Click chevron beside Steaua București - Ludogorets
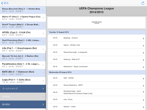This screenshot has width=147, height=110. coord(143,53)
